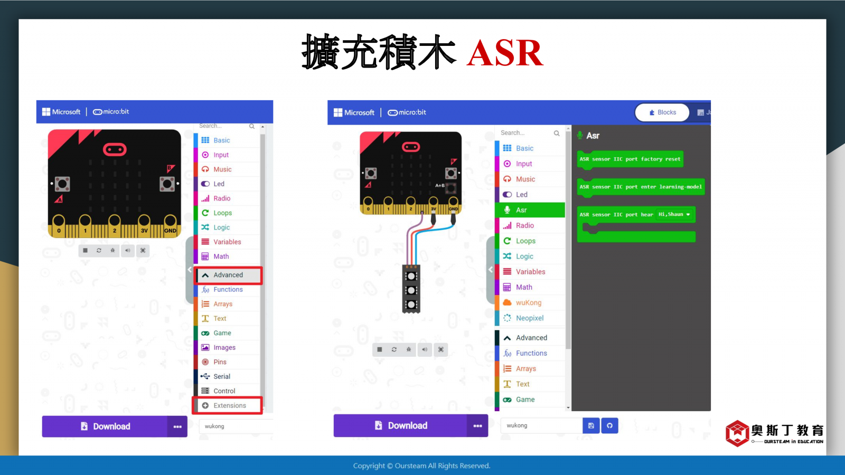Click micro:bit logo in left editor header

click(111, 112)
